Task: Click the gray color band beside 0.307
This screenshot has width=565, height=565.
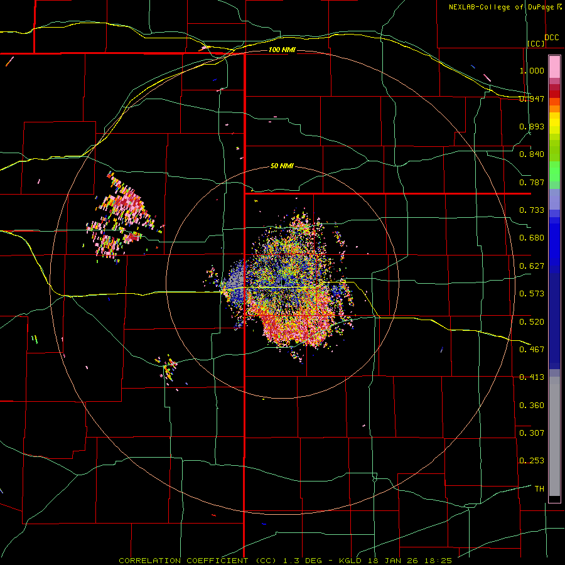Action: pyautogui.click(x=554, y=436)
